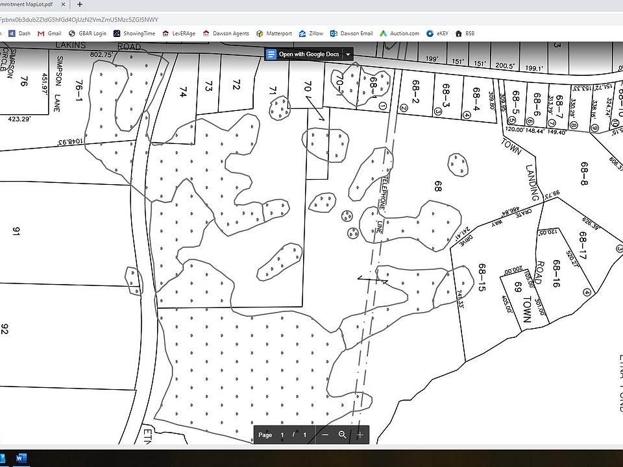Open the BSB bookmark
623x467 pixels.
coord(465,33)
